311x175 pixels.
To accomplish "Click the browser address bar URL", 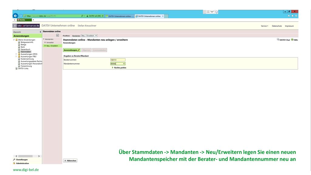I will coord(41,16).
